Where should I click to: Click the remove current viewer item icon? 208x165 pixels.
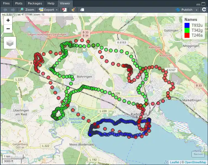(x=64, y=10)
